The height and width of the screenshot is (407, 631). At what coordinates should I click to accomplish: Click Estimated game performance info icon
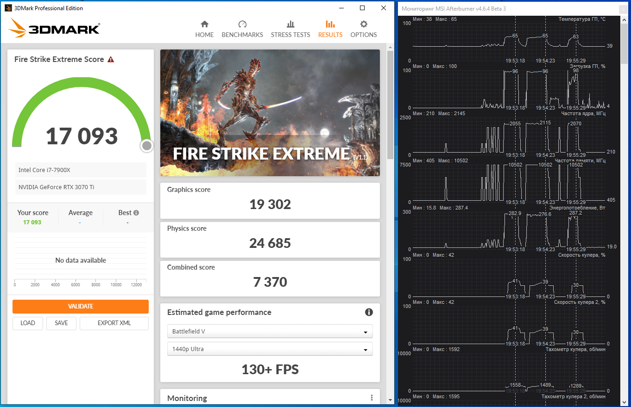(369, 312)
